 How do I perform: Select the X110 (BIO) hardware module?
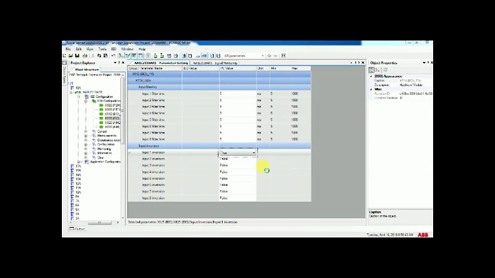tap(112, 114)
